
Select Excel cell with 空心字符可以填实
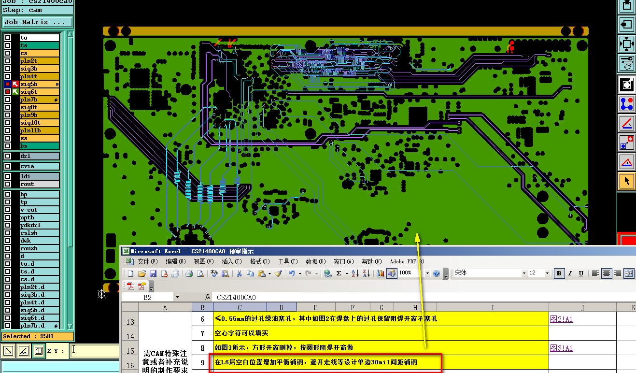coord(381,333)
